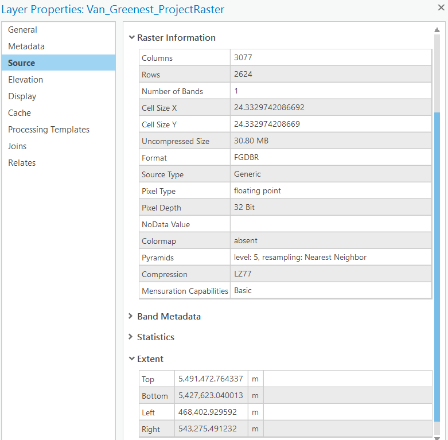Go to the Display page
This screenshot has width=448, height=440.
[x=22, y=96]
